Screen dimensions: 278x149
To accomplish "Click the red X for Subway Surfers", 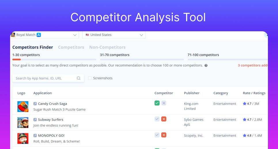I will coord(164,119).
